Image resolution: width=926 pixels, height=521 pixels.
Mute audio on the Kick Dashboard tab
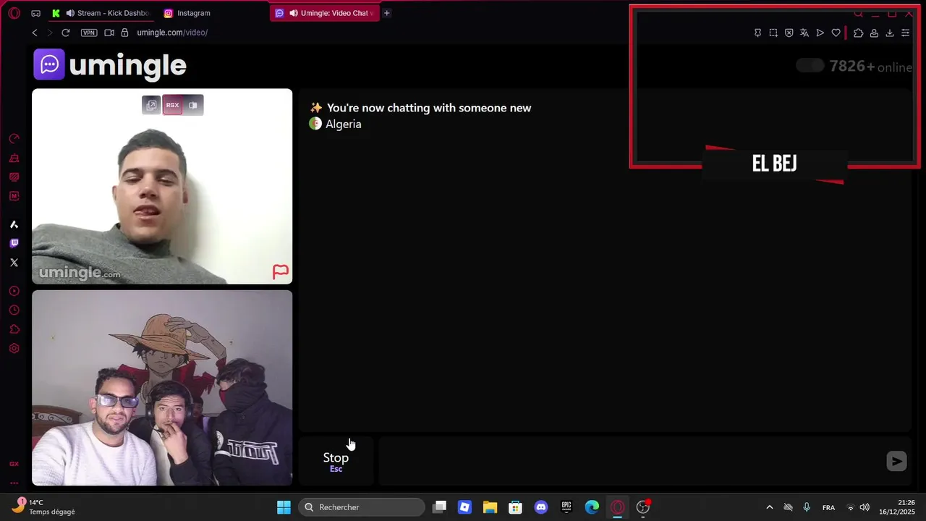[70, 13]
